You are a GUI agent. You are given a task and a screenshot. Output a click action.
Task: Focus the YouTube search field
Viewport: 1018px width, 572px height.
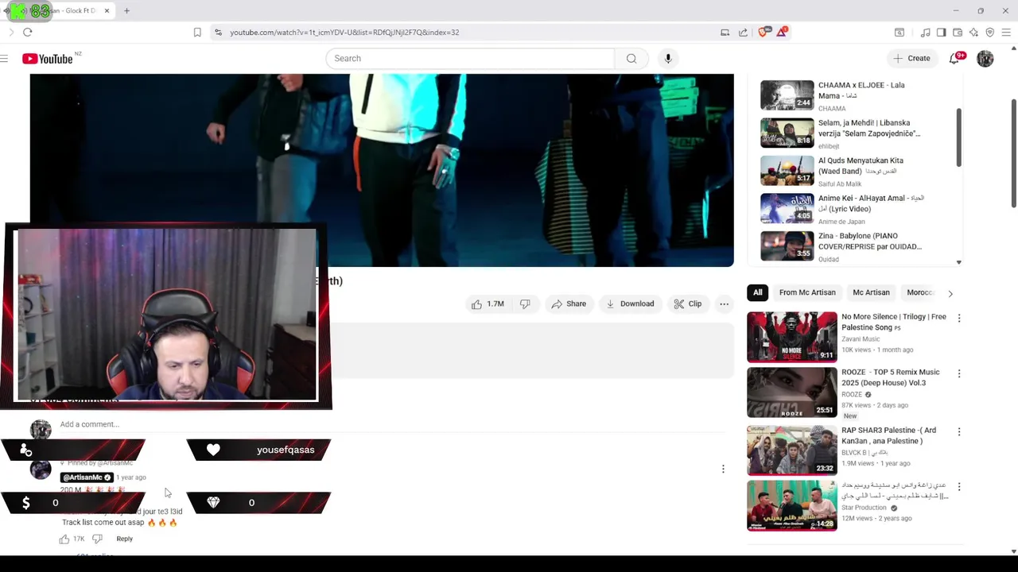469,59
